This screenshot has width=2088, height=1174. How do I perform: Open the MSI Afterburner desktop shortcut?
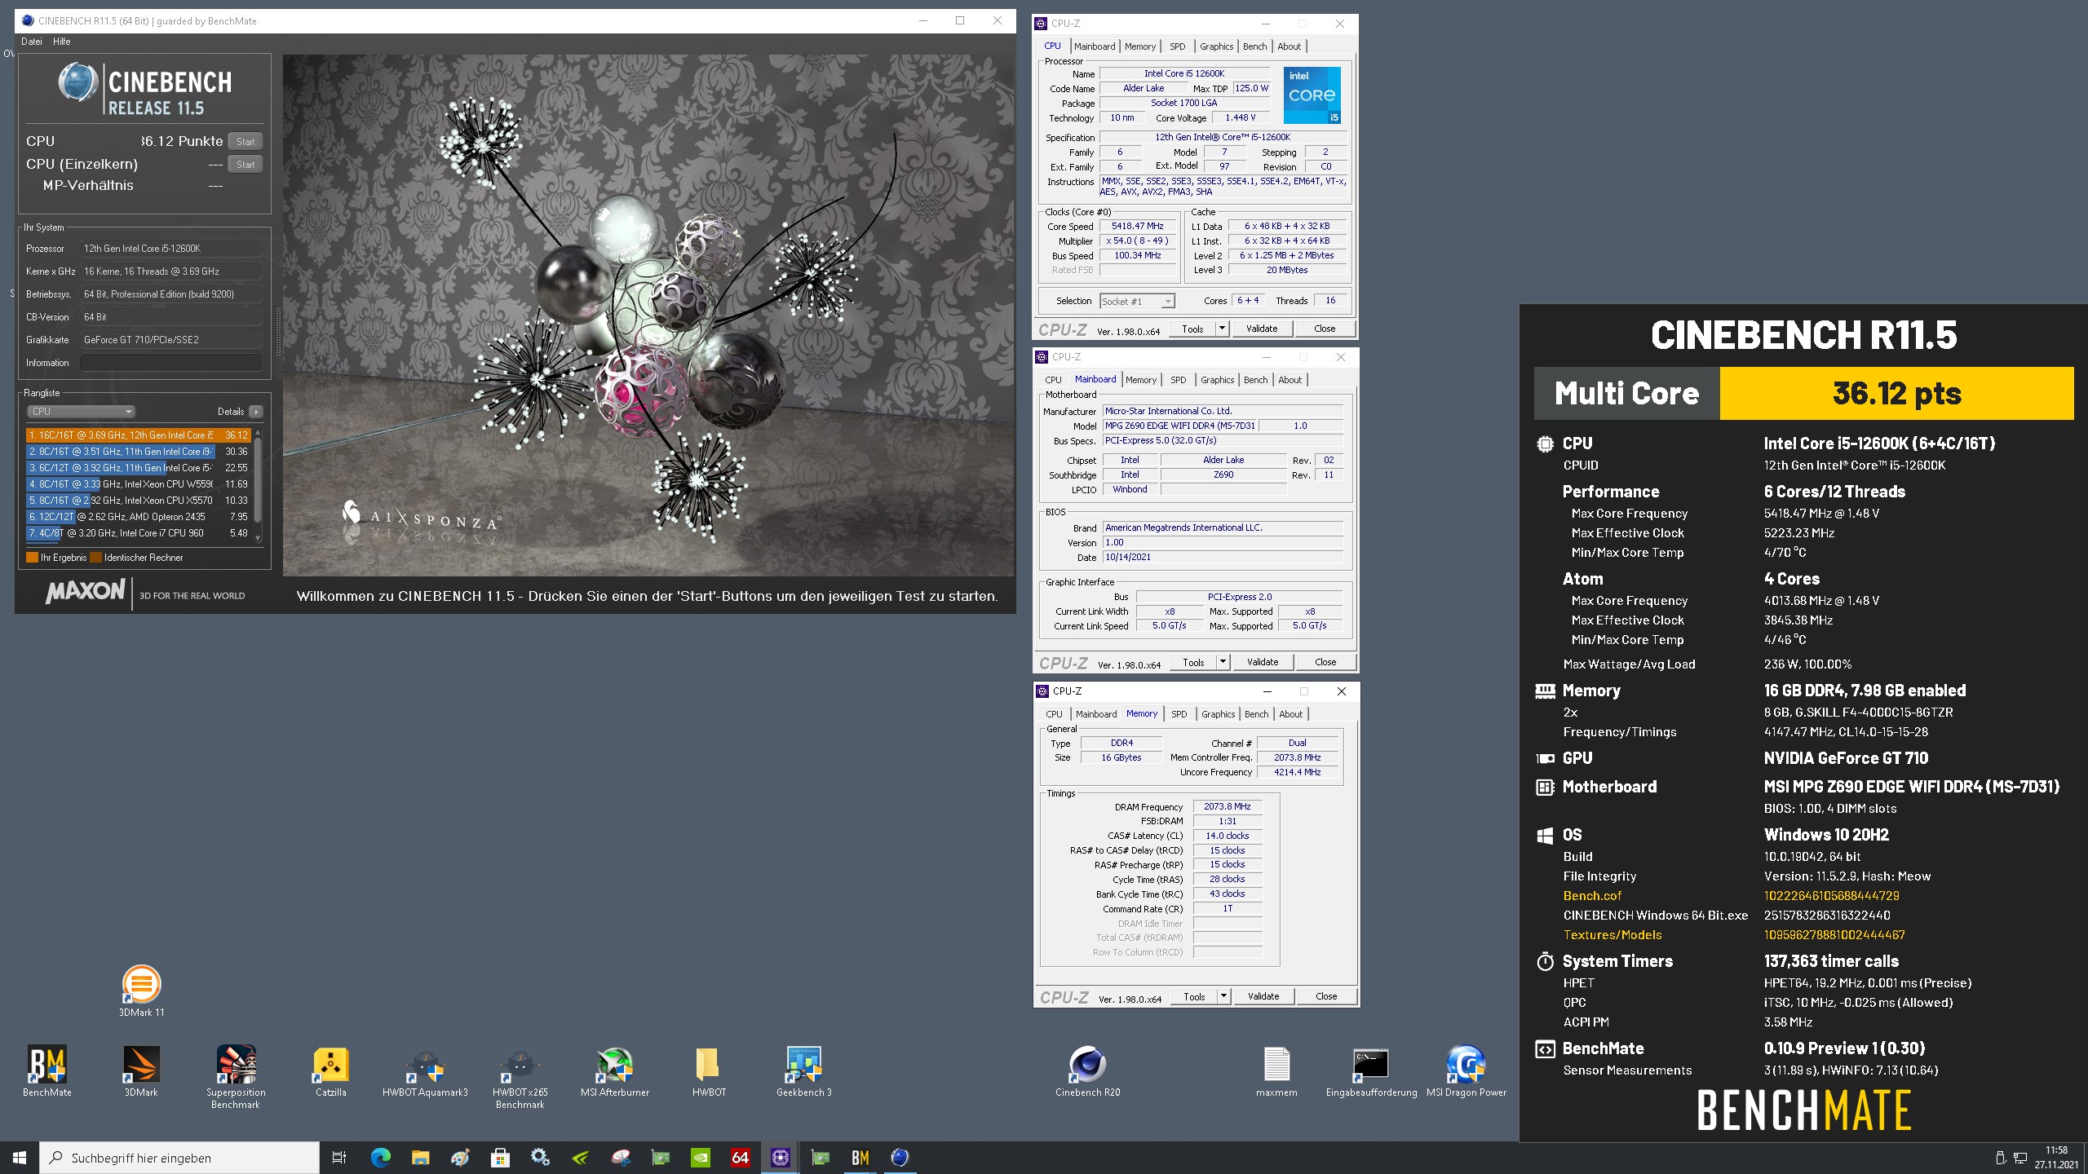tap(615, 1071)
